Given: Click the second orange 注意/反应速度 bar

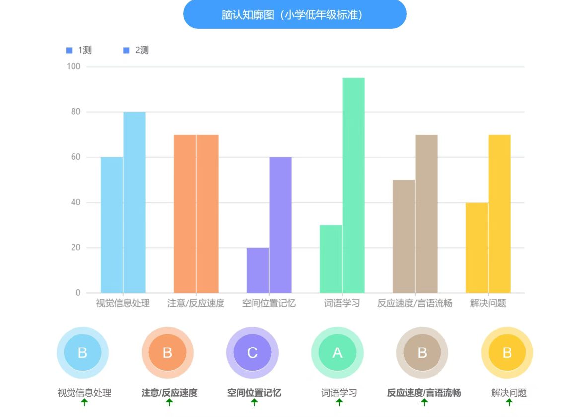Looking at the screenshot, I should point(208,213).
